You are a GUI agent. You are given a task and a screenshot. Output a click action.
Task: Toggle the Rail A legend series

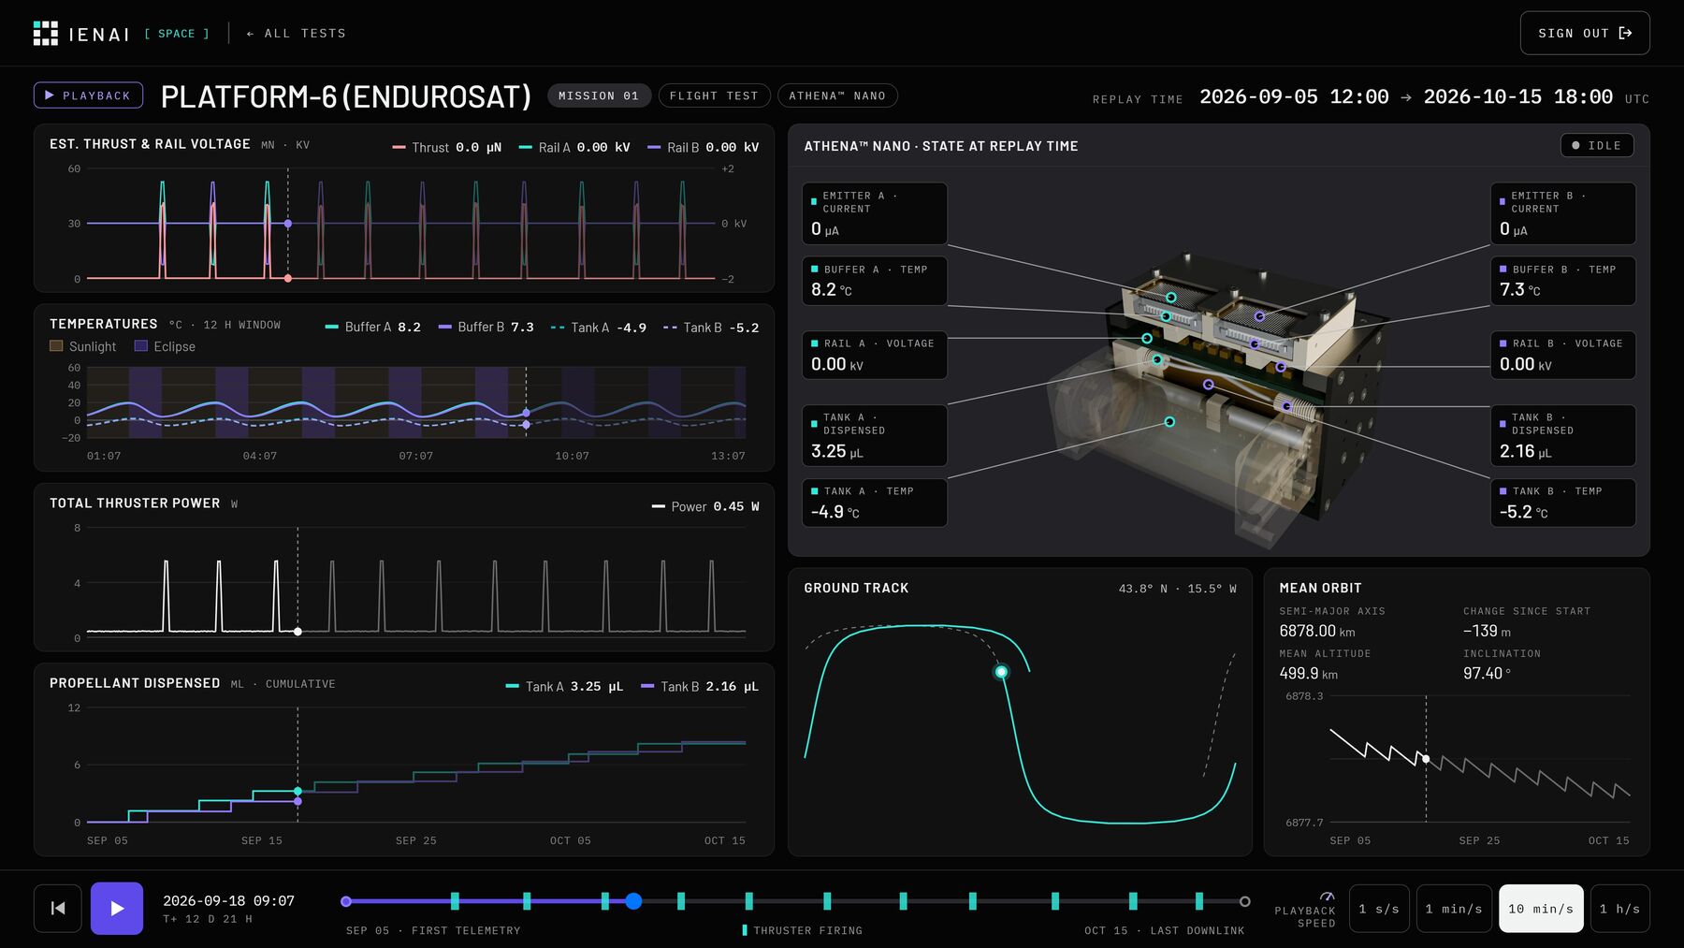click(x=573, y=148)
